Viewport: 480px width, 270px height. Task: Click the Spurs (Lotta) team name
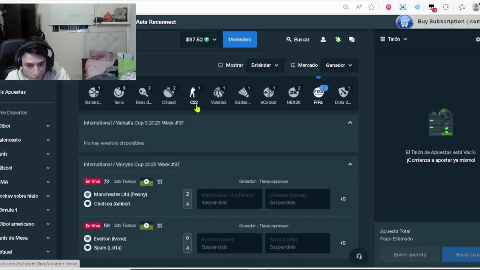coord(108,247)
